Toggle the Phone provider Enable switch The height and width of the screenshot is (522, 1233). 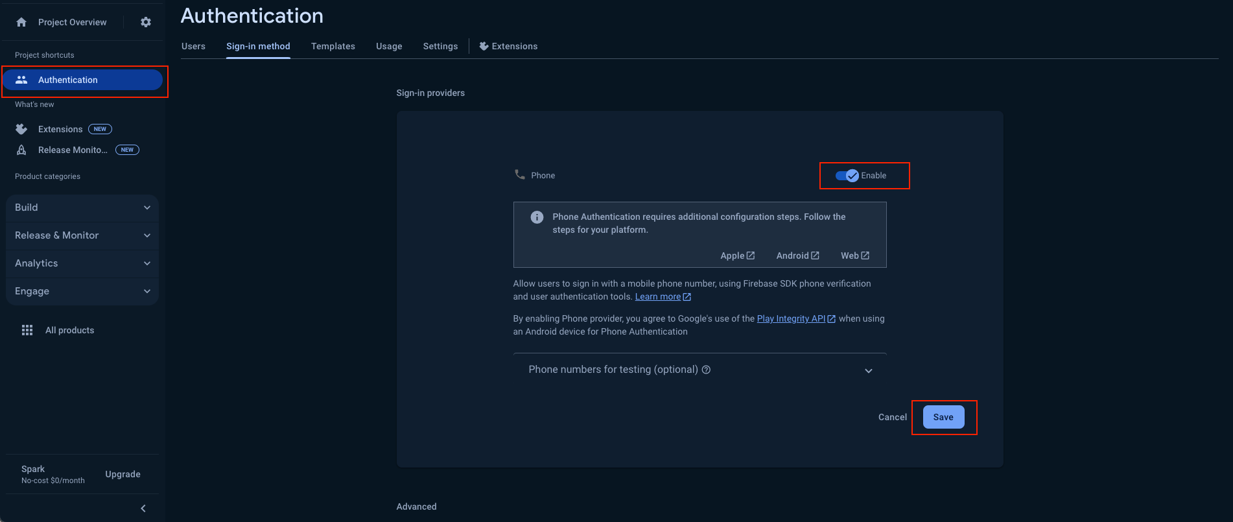tap(847, 176)
